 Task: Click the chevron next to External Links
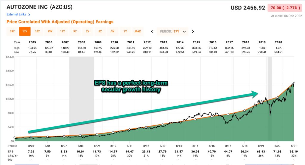29,15
